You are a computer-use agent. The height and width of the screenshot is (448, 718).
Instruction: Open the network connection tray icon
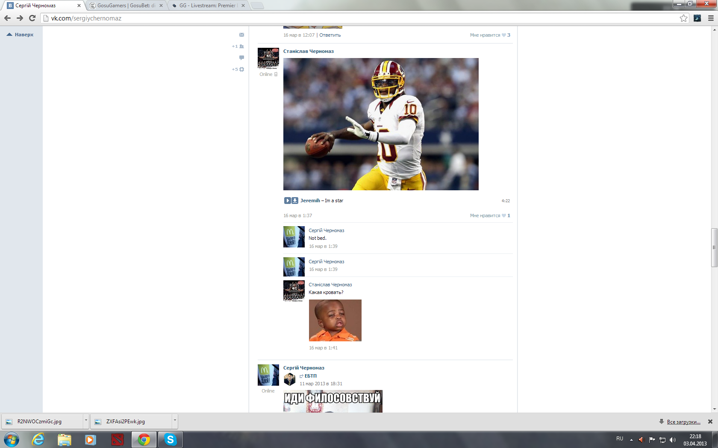662,439
